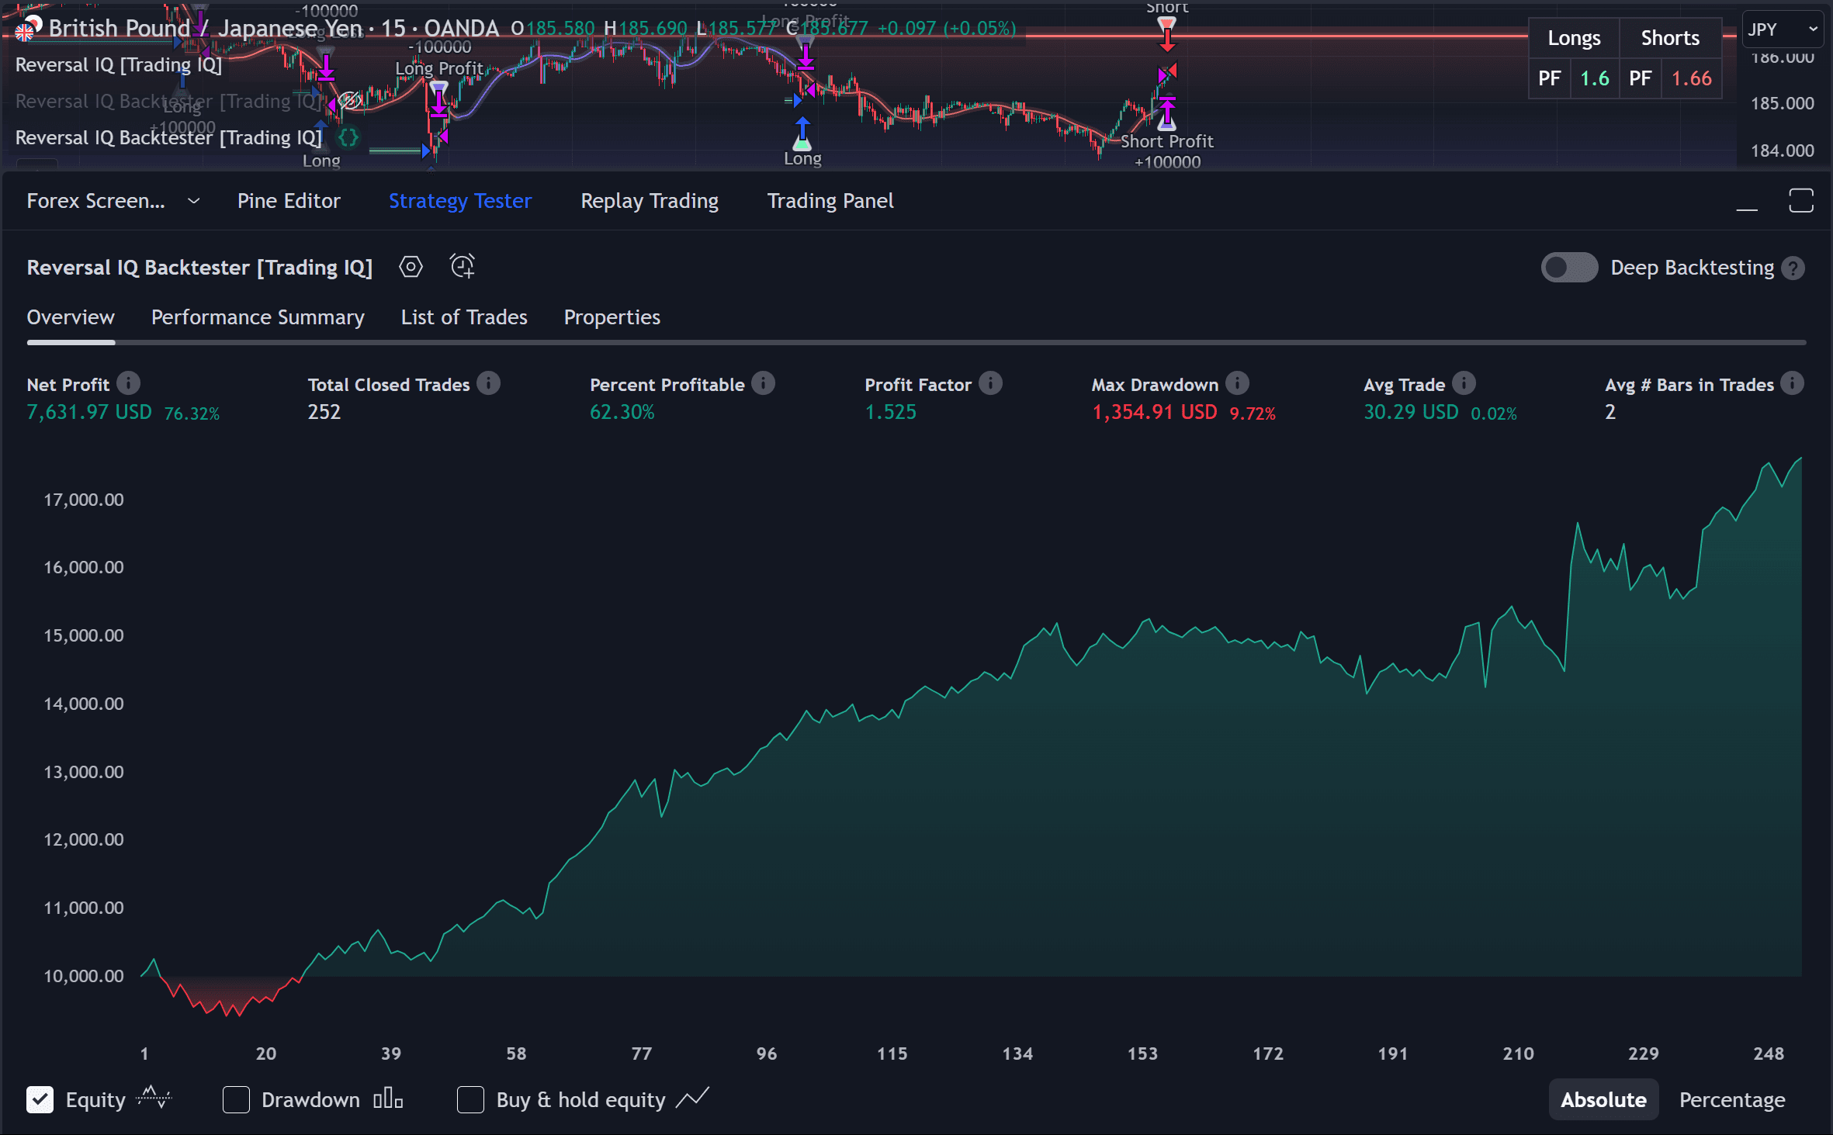Open strategy settings hexagon icon
Image resolution: width=1833 pixels, height=1135 pixels.
coord(411,268)
